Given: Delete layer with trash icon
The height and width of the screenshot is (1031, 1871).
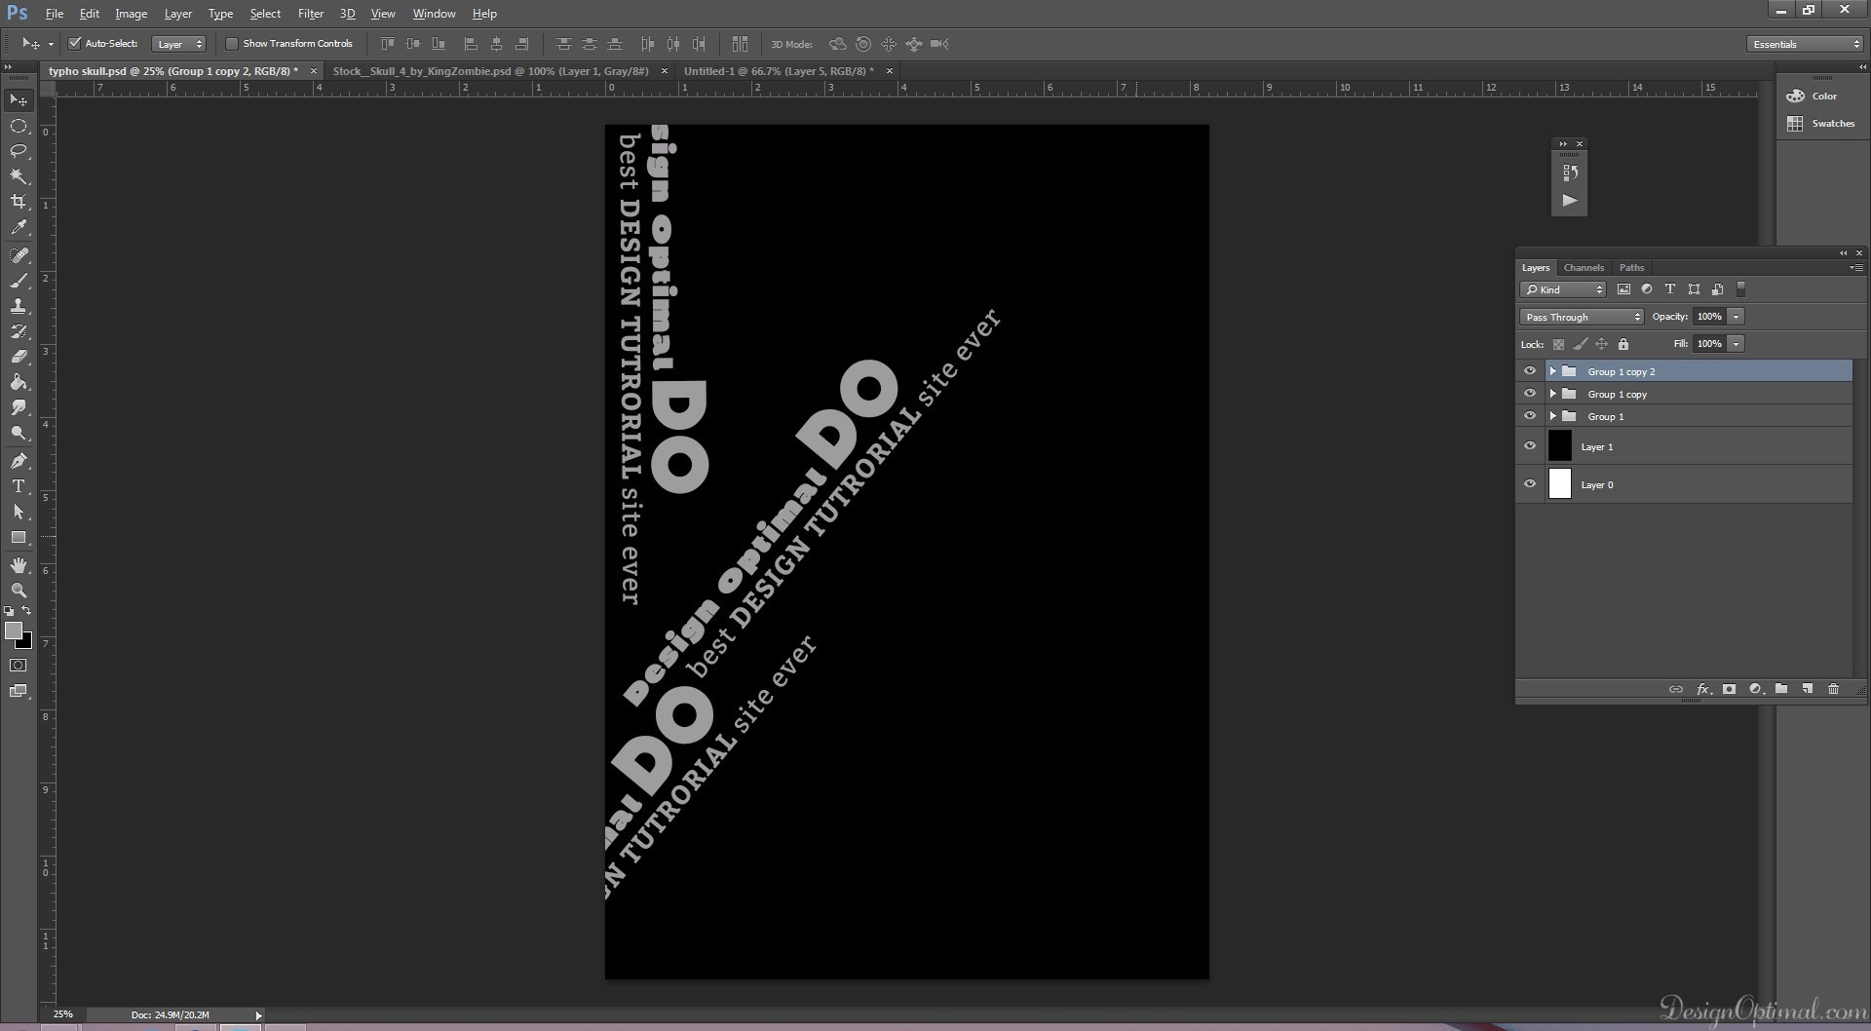Looking at the screenshot, I should (x=1833, y=689).
